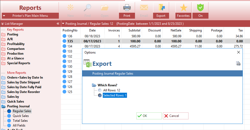
Task: Click the blue dot of posting 133
Action: pyautogui.click(x=64, y=51)
